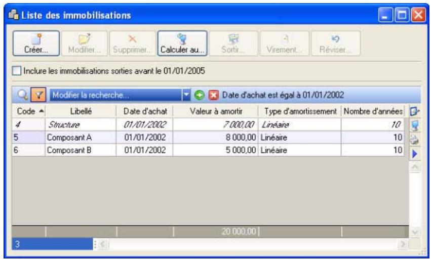This screenshot has height=260, width=431.
Task: Click the Supprimer... toolbar button
Action: tap(133, 44)
